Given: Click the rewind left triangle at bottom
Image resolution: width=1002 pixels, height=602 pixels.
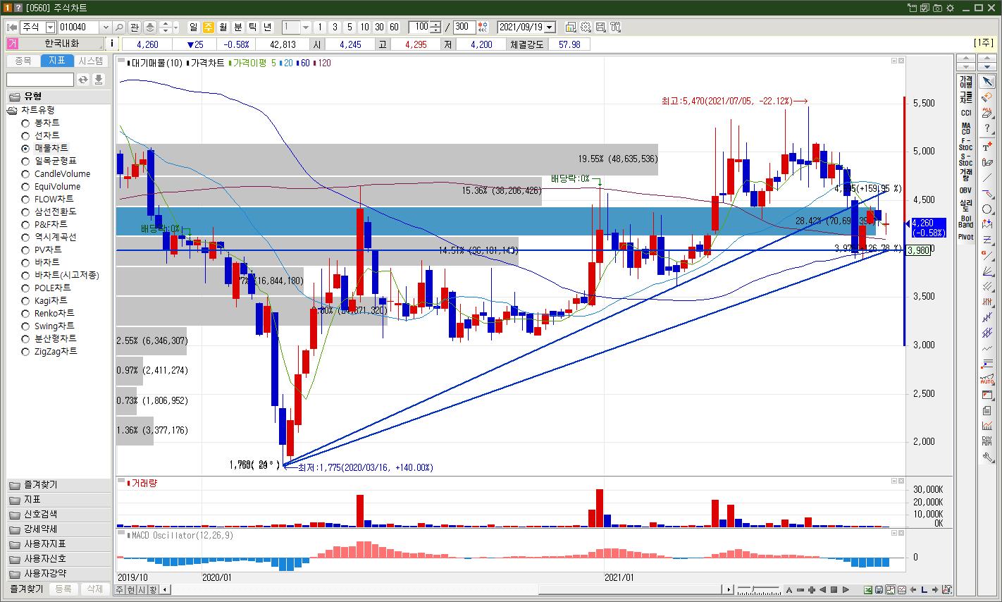Looking at the screenshot, I should [x=823, y=590].
